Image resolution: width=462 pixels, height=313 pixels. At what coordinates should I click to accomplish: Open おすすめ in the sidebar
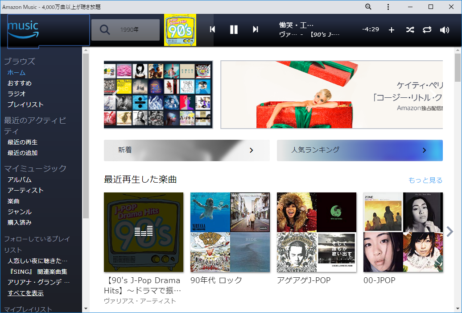click(20, 83)
